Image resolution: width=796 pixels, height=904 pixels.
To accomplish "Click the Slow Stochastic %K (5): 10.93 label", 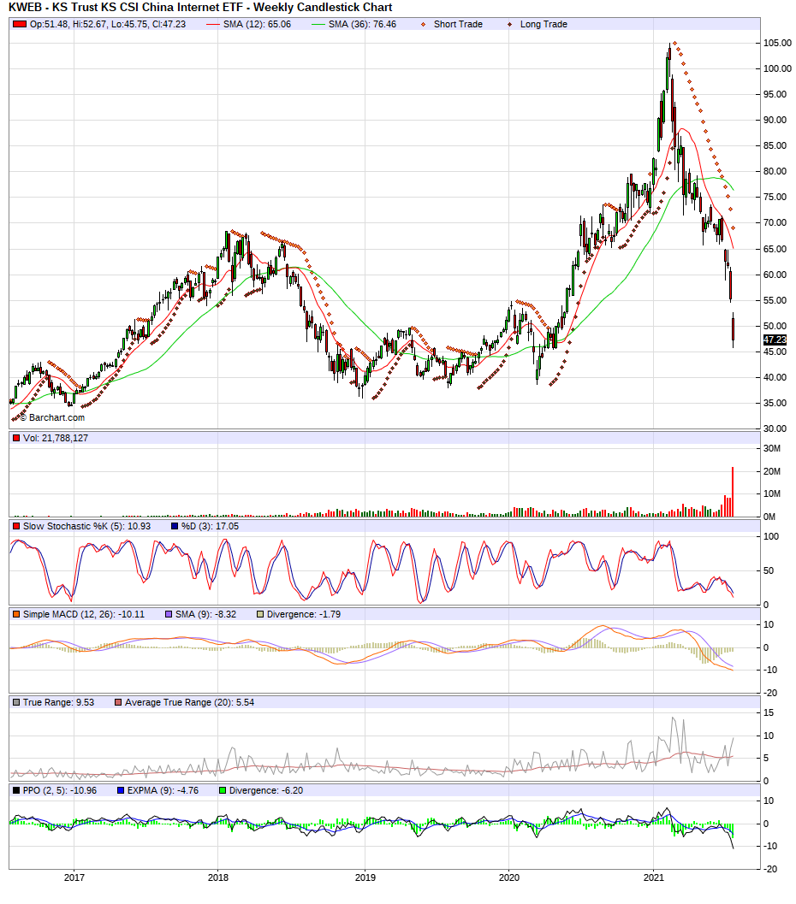I will click(86, 526).
